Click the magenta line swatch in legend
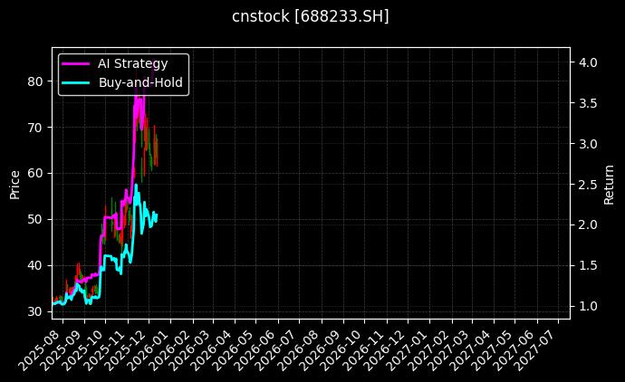 tap(75, 63)
